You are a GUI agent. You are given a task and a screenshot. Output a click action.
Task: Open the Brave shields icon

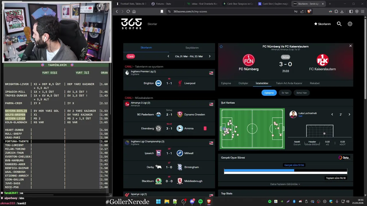309,11
